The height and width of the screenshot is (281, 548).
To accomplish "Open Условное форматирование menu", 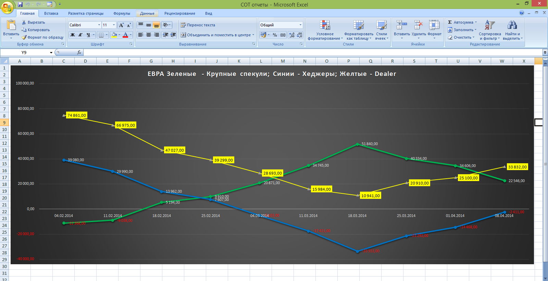I will (x=325, y=30).
